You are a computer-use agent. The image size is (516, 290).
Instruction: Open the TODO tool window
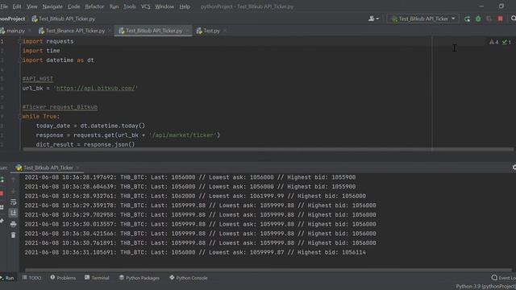pos(31,278)
